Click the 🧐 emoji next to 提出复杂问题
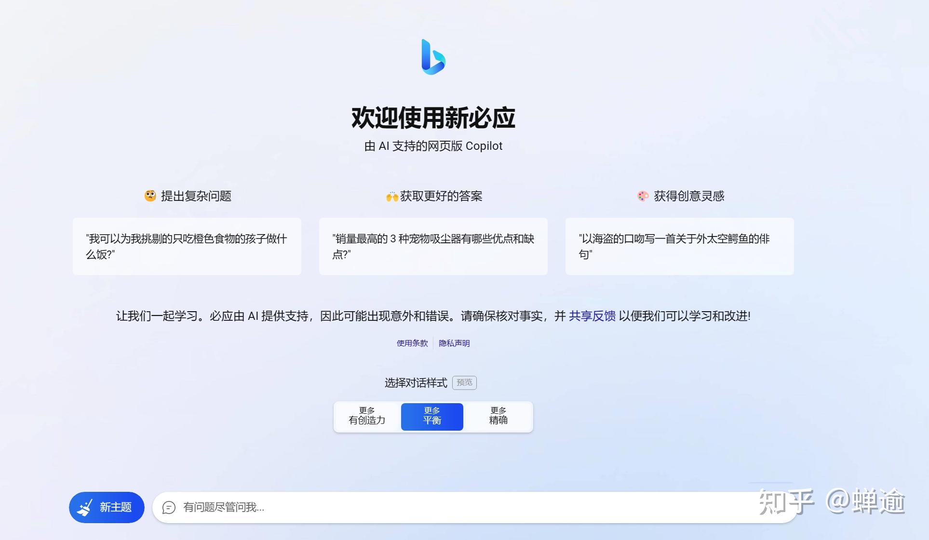Image resolution: width=929 pixels, height=540 pixels. point(150,196)
